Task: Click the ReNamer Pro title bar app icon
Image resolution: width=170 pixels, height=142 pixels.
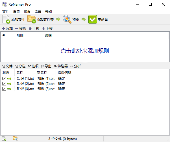Action: click(x=5, y=4)
